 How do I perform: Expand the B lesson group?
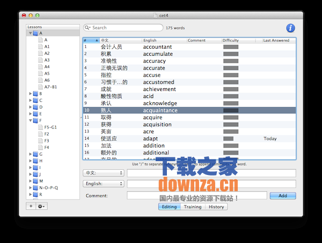31,94
